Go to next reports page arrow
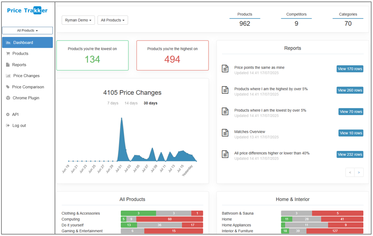The width and height of the screenshot is (373, 236). tap(359, 172)
